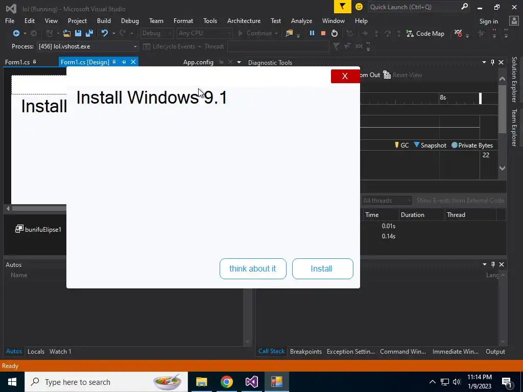Open notifications using the yellow flag icon
The width and height of the screenshot is (523, 392).
(343, 7)
